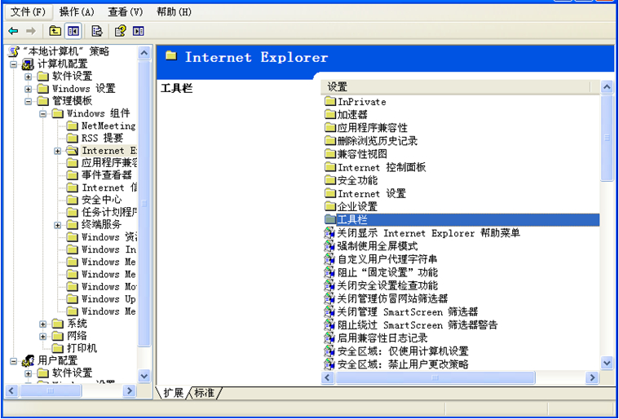The height and width of the screenshot is (419, 619).
Task: Open the 文件(F) menu
Action: (28, 12)
